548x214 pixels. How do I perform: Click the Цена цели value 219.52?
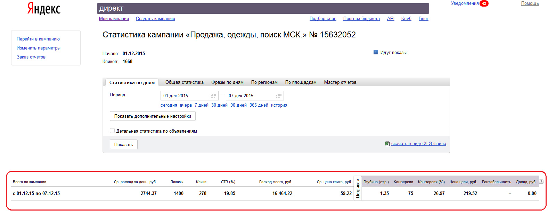click(470, 194)
